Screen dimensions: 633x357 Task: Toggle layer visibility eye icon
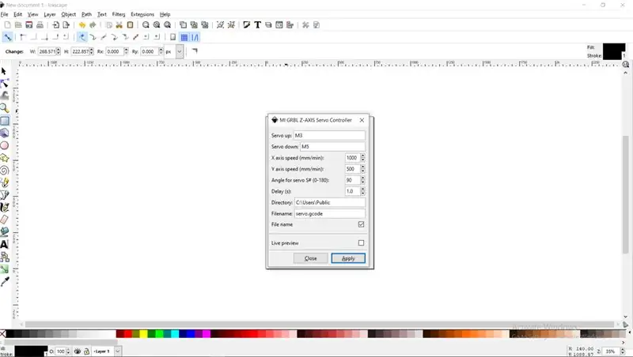point(78,351)
